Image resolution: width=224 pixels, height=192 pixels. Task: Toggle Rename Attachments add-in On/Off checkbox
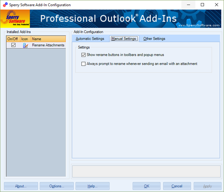pyautogui.click(x=13, y=45)
